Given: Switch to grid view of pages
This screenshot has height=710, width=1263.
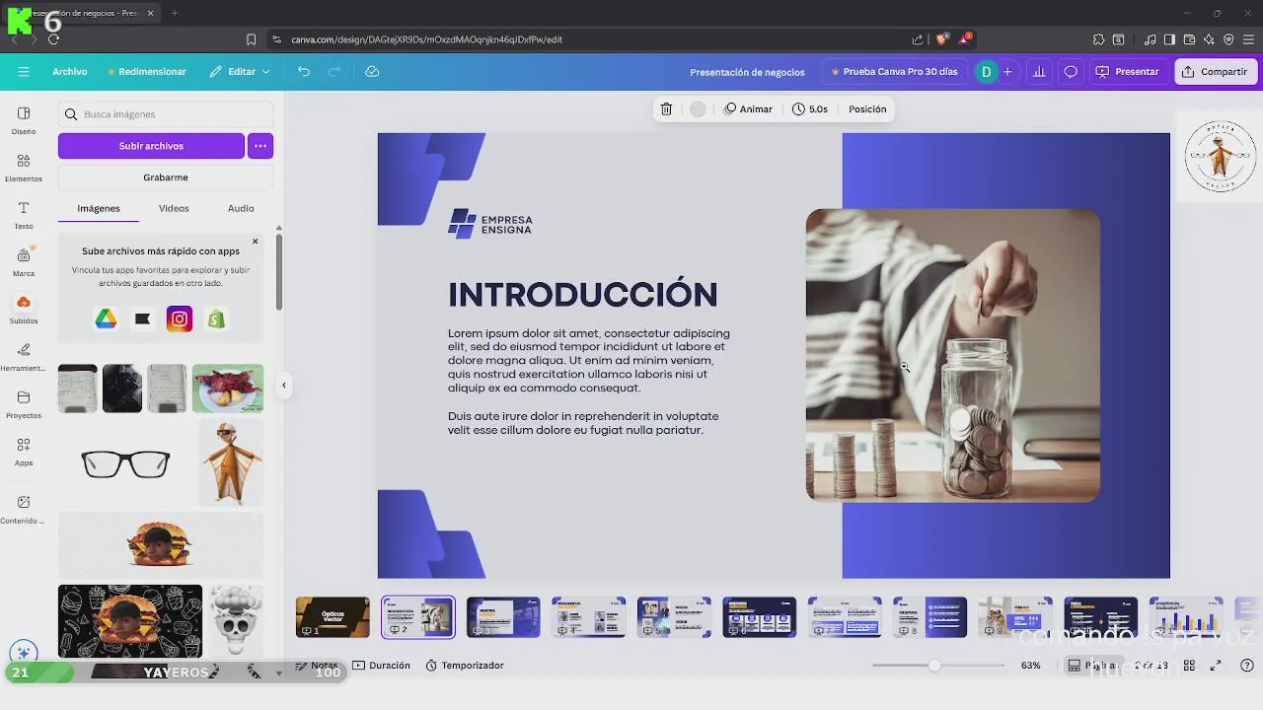Looking at the screenshot, I should pyautogui.click(x=1190, y=666).
